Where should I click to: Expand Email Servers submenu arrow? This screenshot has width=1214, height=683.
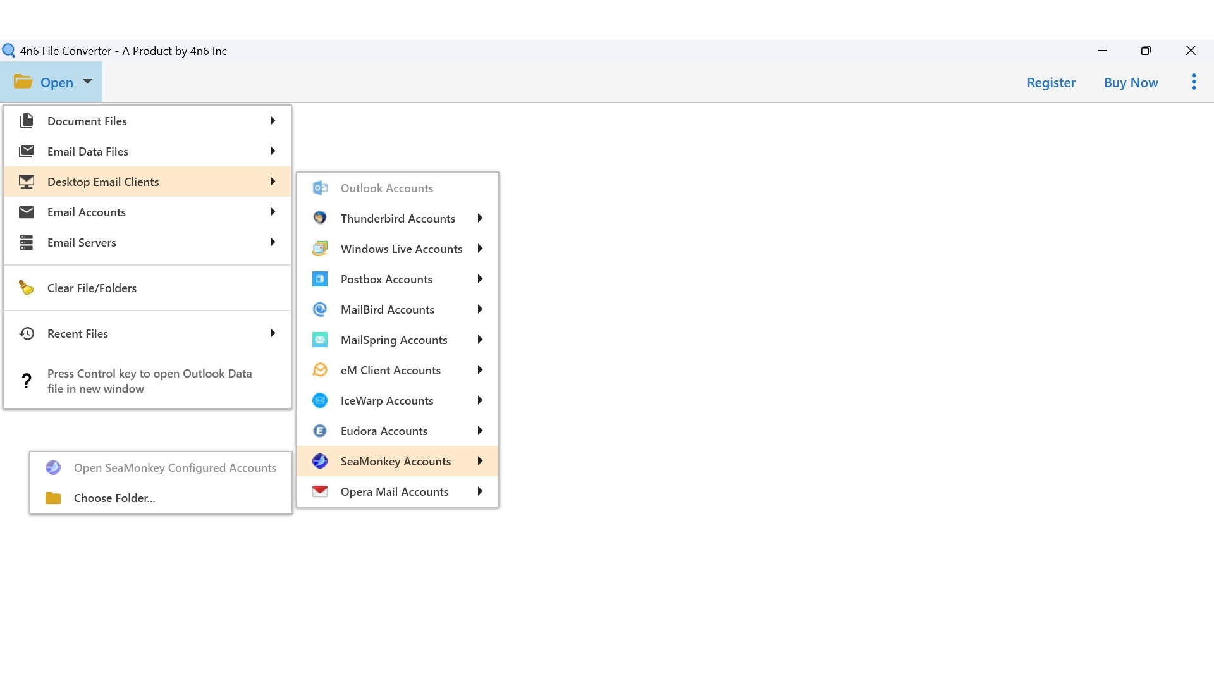coord(273,242)
